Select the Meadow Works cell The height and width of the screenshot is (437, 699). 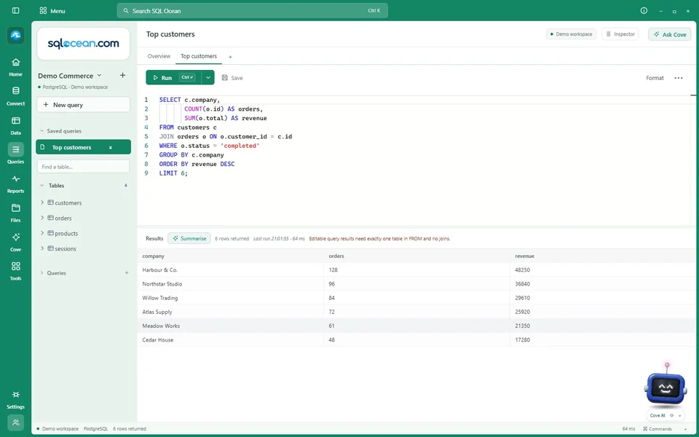(231, 326)
